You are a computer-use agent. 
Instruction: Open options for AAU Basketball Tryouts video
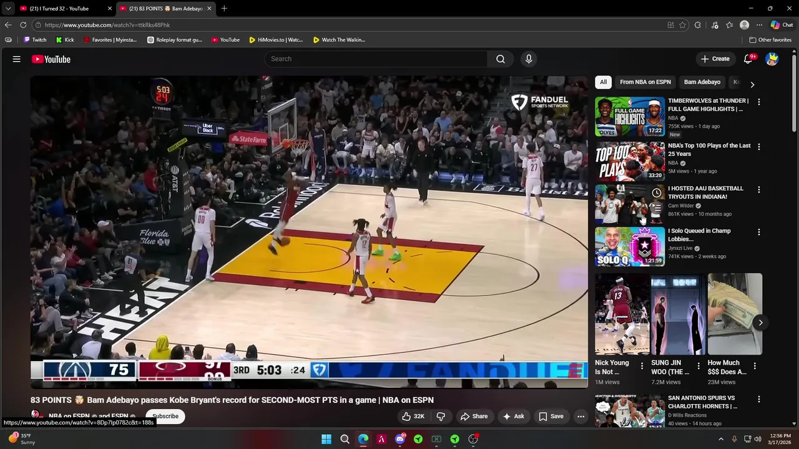(x=759, y=189)
